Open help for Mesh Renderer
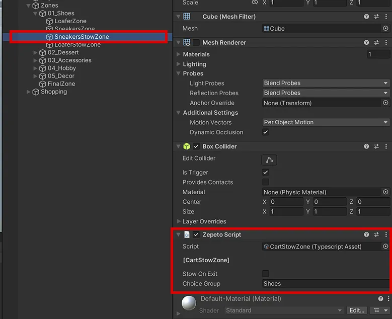The width and height of the screenshot is (392, 319). [366, 42]
